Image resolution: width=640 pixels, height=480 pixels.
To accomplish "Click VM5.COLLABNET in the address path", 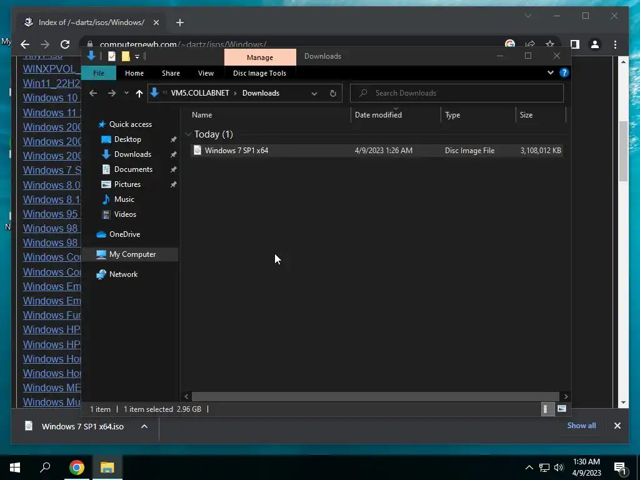I will coord(200,93).
